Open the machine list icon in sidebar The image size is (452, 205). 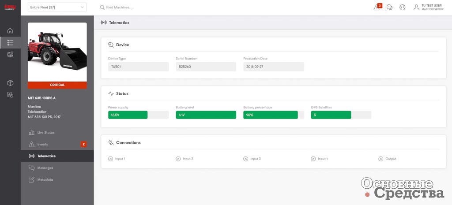11,43
